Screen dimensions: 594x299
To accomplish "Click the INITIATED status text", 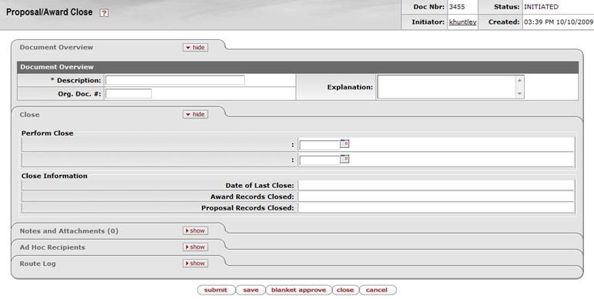I will (541, 7).
